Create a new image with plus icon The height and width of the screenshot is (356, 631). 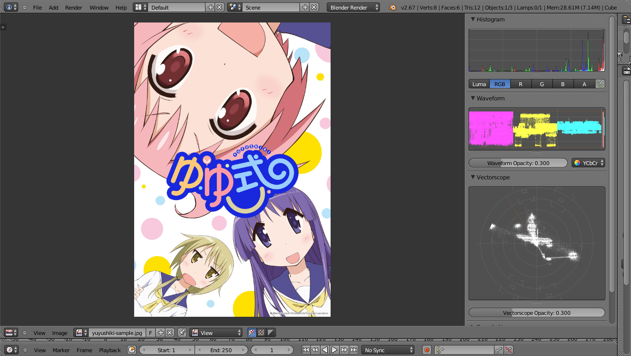[x=161, y=333]
